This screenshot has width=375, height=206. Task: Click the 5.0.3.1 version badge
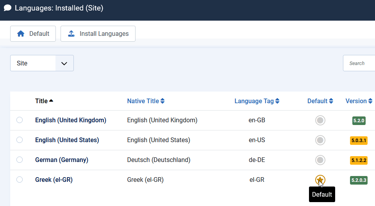point(359,141)
